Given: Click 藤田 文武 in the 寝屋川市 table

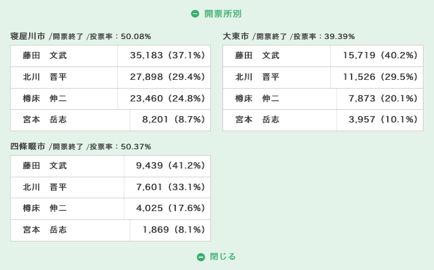Looking at the screenshot, I should point(45,56).
